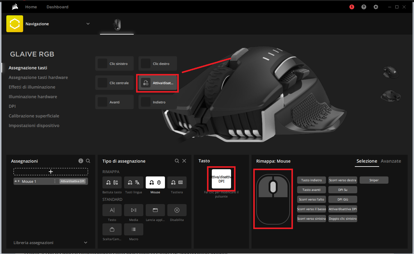
Task: Choose the Mouse remap type
Action: [x=155, y=182]
